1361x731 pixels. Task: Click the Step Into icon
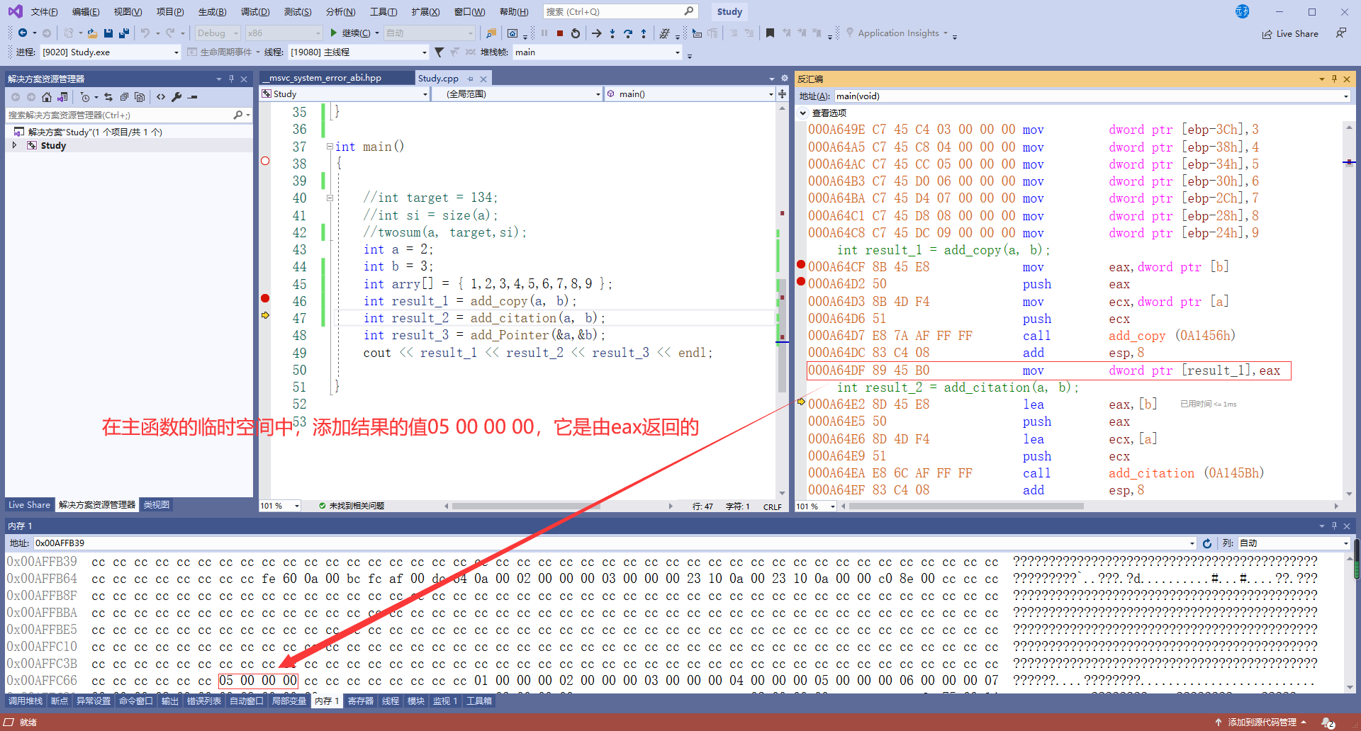coord(612,33)
